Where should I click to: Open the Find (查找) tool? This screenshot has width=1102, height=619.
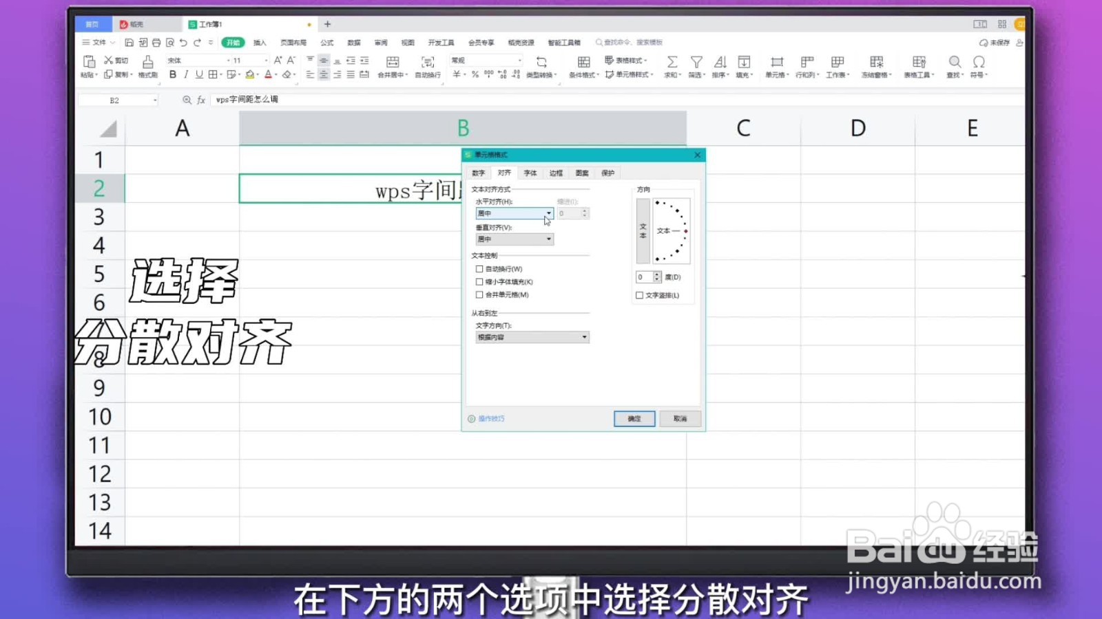955,62
